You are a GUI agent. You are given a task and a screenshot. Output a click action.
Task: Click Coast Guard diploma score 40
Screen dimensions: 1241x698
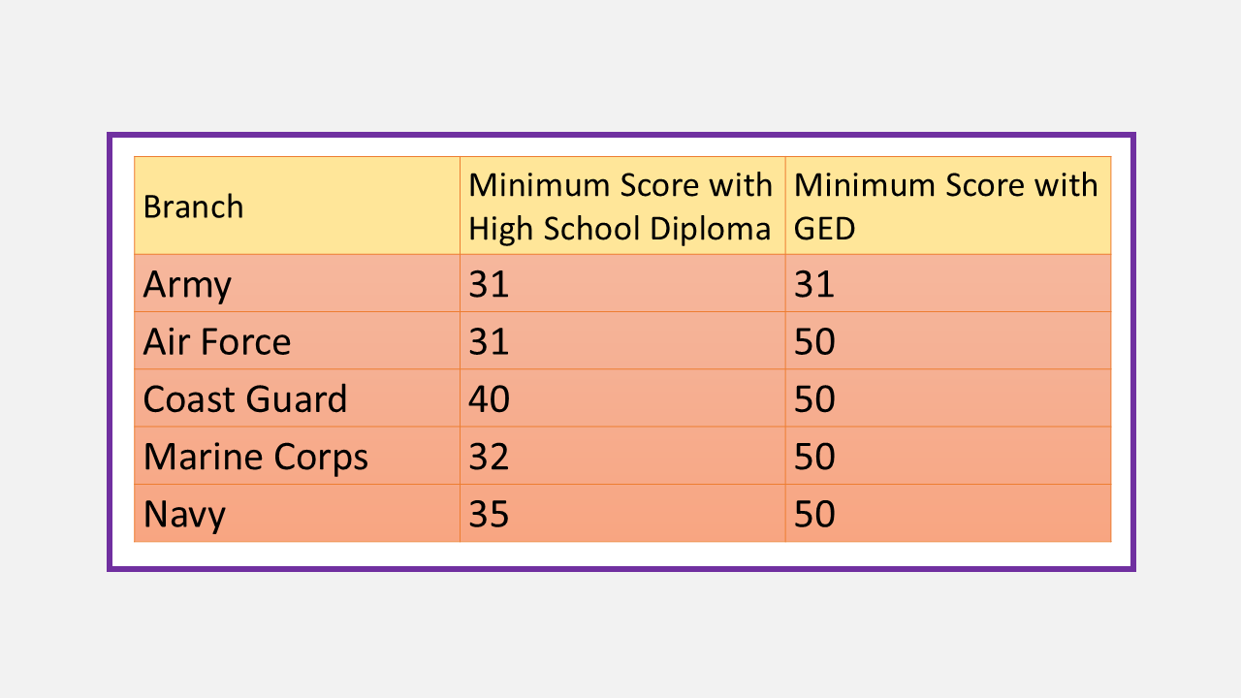pyautogui.click(x=489, y=398)
